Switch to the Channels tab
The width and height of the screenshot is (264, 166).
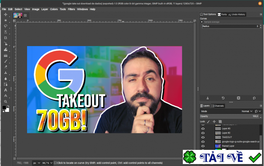coord(217,106)
